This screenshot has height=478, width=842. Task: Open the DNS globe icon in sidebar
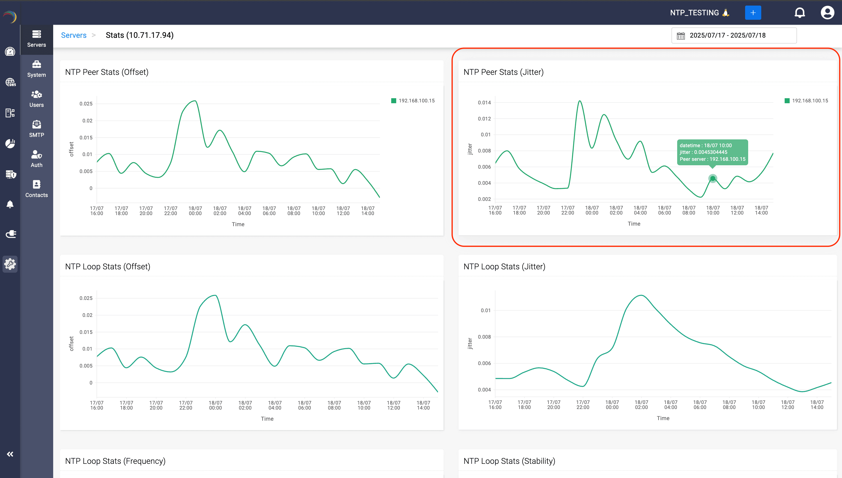pyautogui.click(x=10, y=82)
